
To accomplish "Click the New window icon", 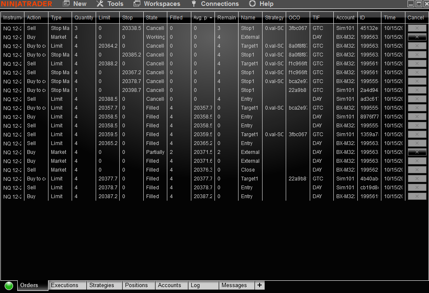I will pyautogui.click(x=66, y=4).
